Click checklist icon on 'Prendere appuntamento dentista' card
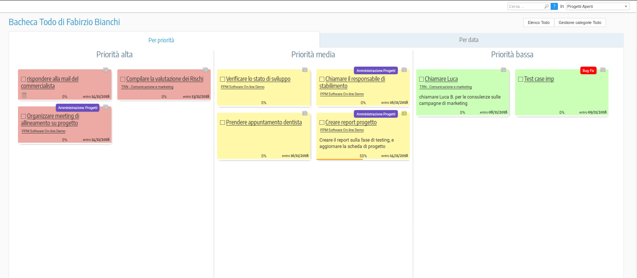The image size is (637, 278). pyautogui.click(x=305, y=113)
